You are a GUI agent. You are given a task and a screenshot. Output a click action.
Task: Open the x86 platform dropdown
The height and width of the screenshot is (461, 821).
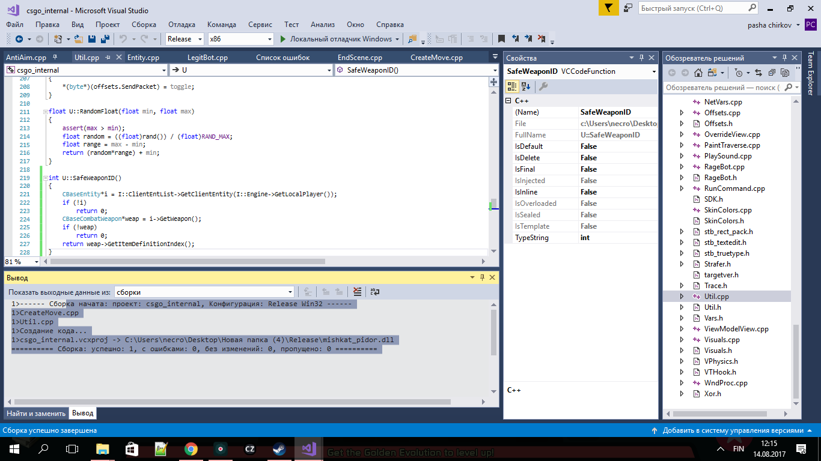coord(270,39)
